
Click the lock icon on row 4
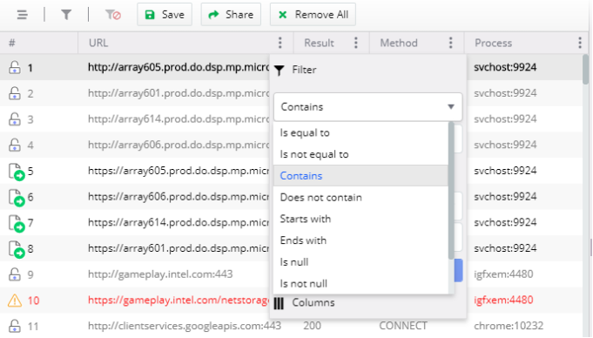point(15,145)
